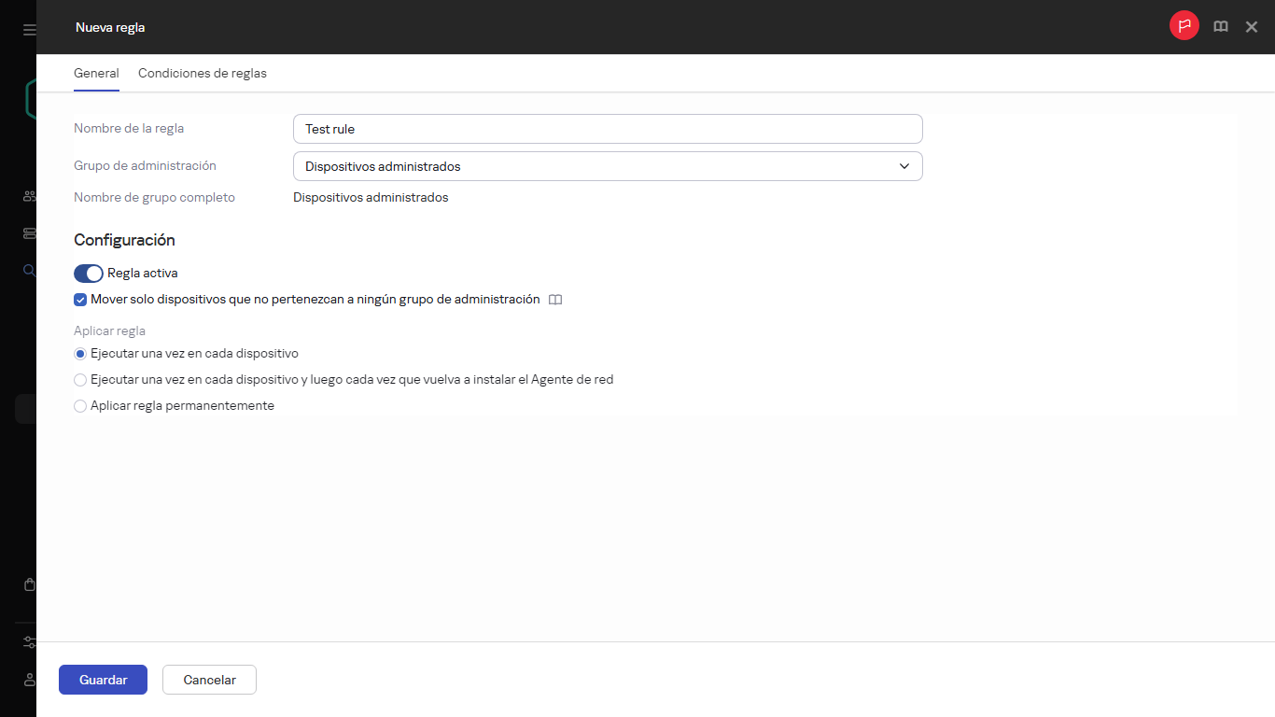Open the hamburger menu in the sidebar
The width and height of the screenshot is (1275, 717).
point(30,30)
